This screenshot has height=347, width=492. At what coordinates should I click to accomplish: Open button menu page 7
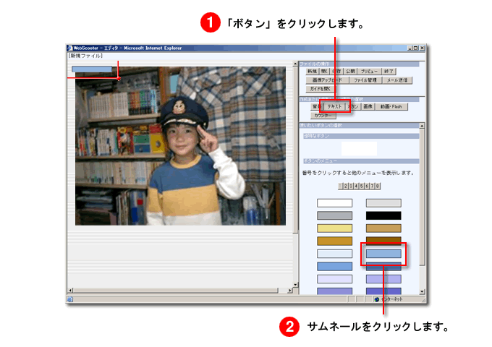[x=372, y=187]
